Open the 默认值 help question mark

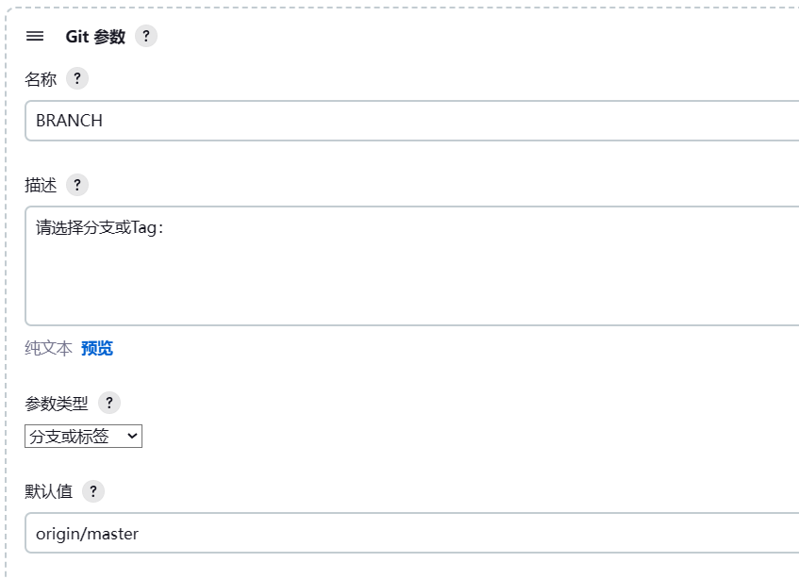tap(92, 491)
